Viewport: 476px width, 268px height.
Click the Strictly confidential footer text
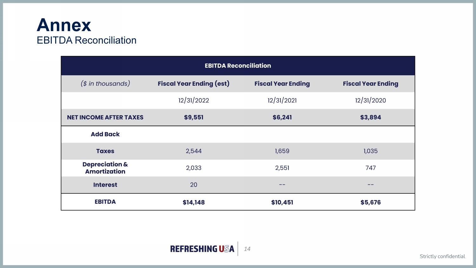tap(442, 256)
